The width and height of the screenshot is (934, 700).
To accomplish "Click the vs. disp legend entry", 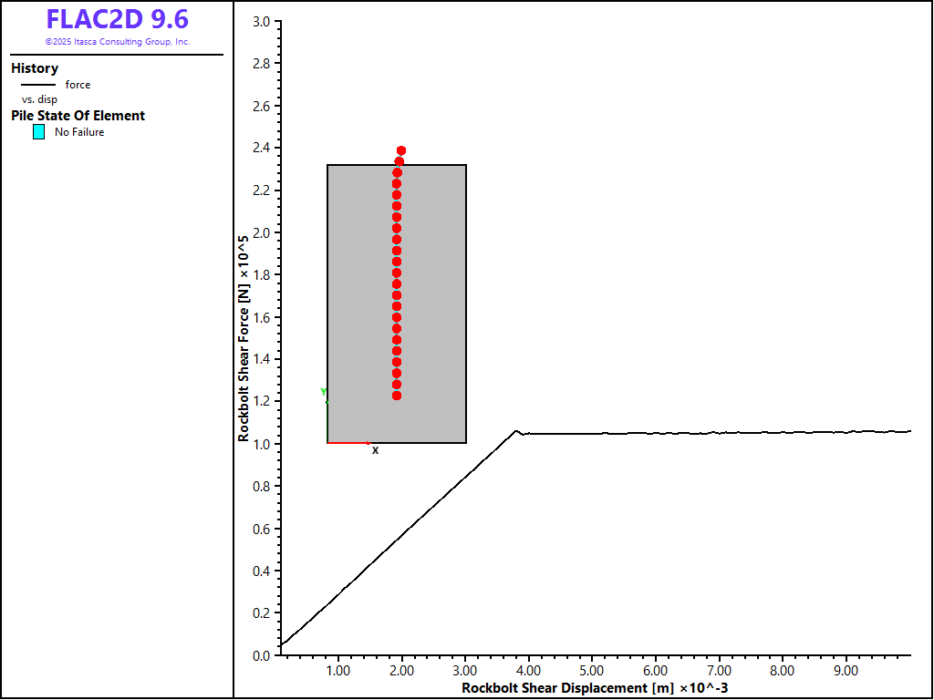I will coord(39,99).
